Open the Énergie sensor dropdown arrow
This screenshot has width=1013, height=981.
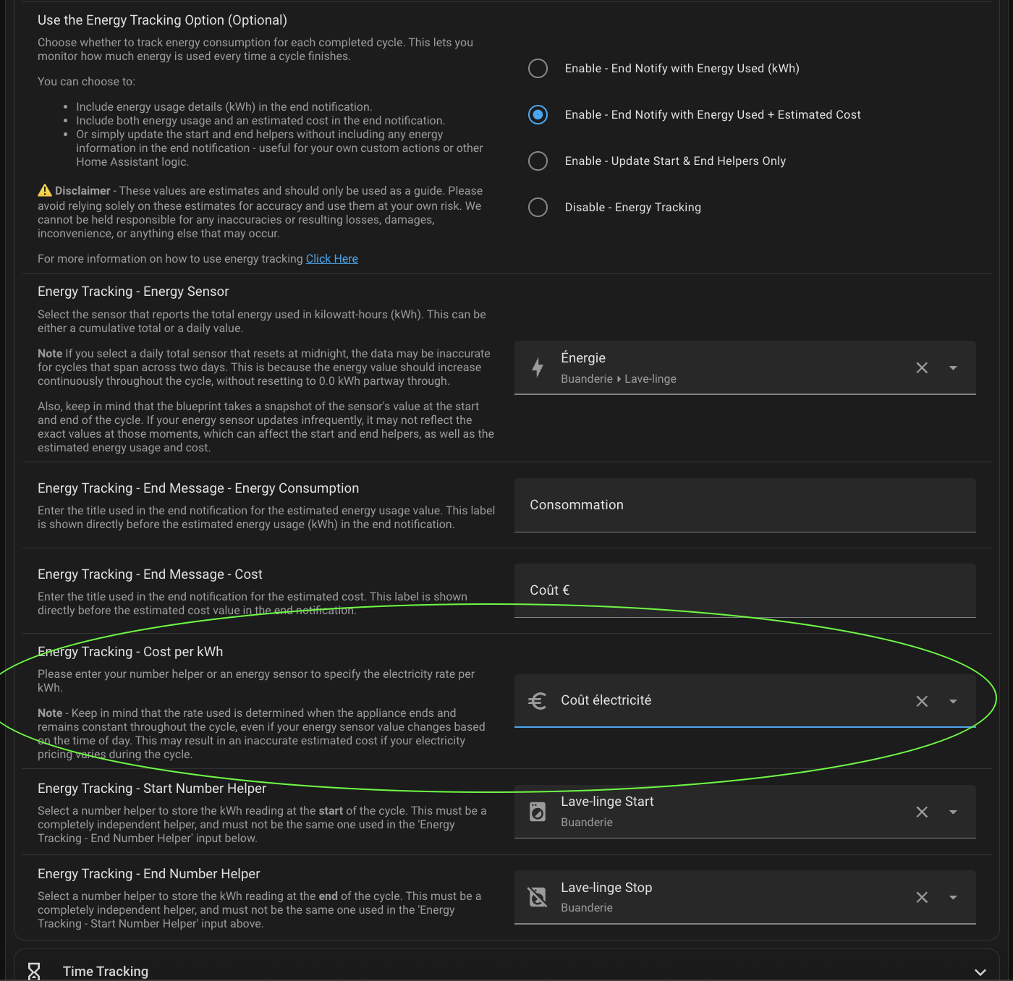(x=953, y=368)
